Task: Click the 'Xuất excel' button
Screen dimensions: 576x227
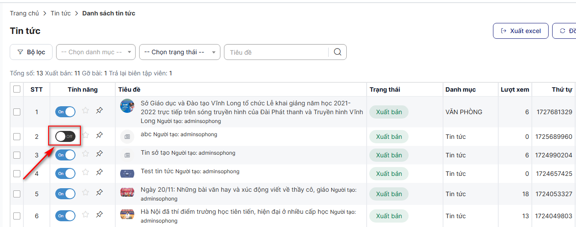Action: [x=520, y=31]
